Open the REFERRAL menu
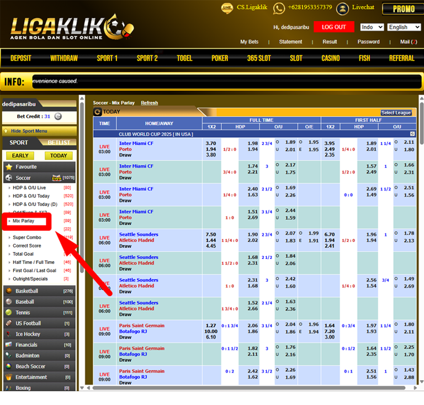The height and width of the screenshot is (405, 424). [401, 58]
